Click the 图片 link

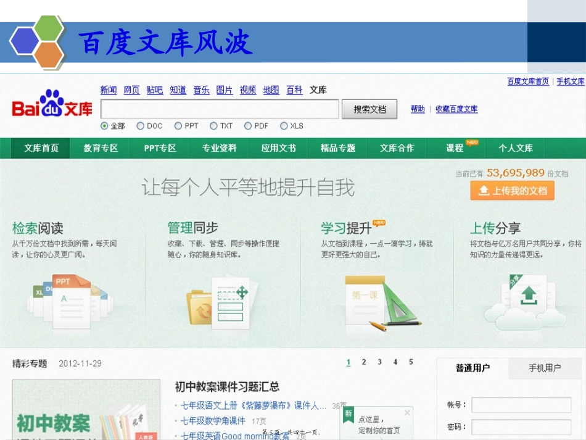225,89
